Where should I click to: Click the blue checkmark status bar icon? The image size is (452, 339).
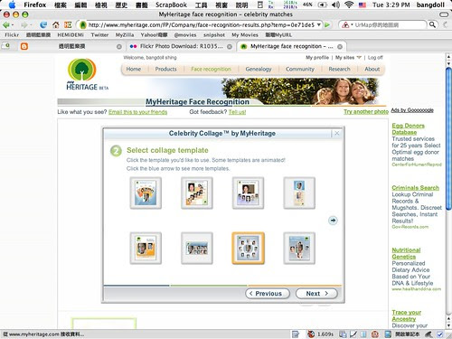click(x=440, y=334)
